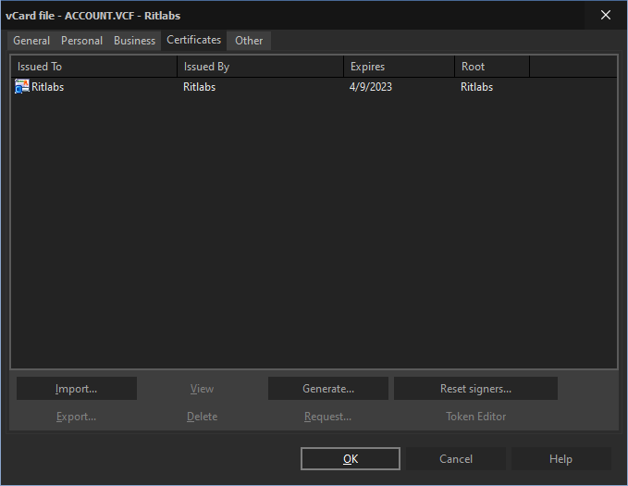Sort by the Issued To column header
Screen dimensions: 628x486
coord(94,67)
